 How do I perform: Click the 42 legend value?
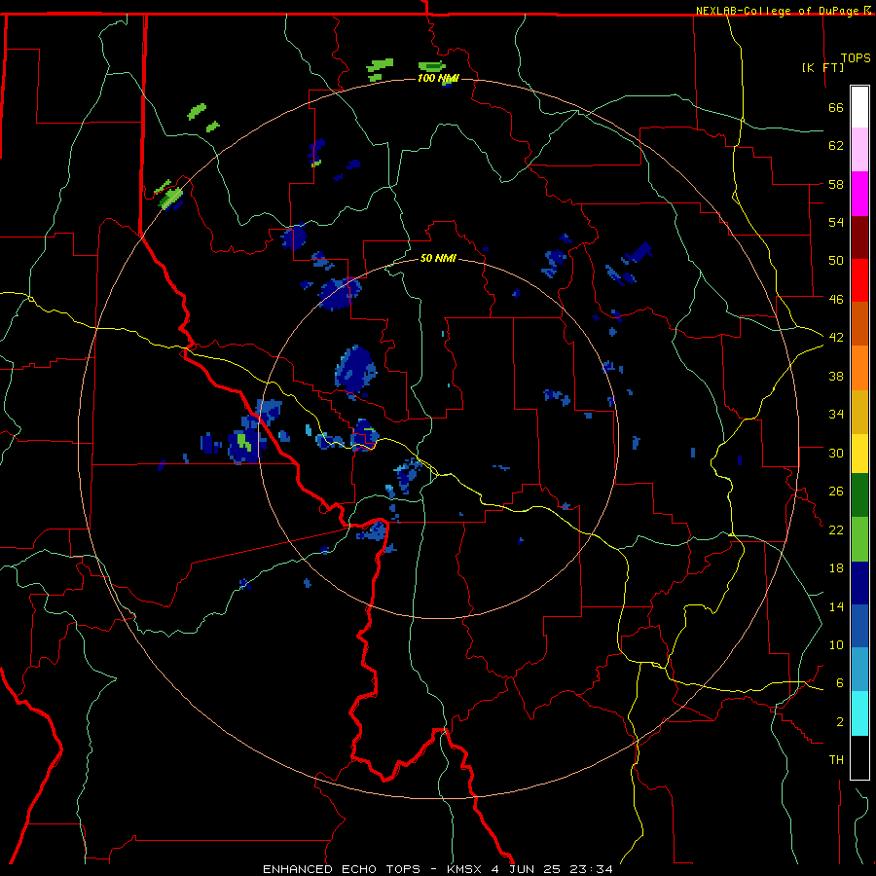pos(836,338)
